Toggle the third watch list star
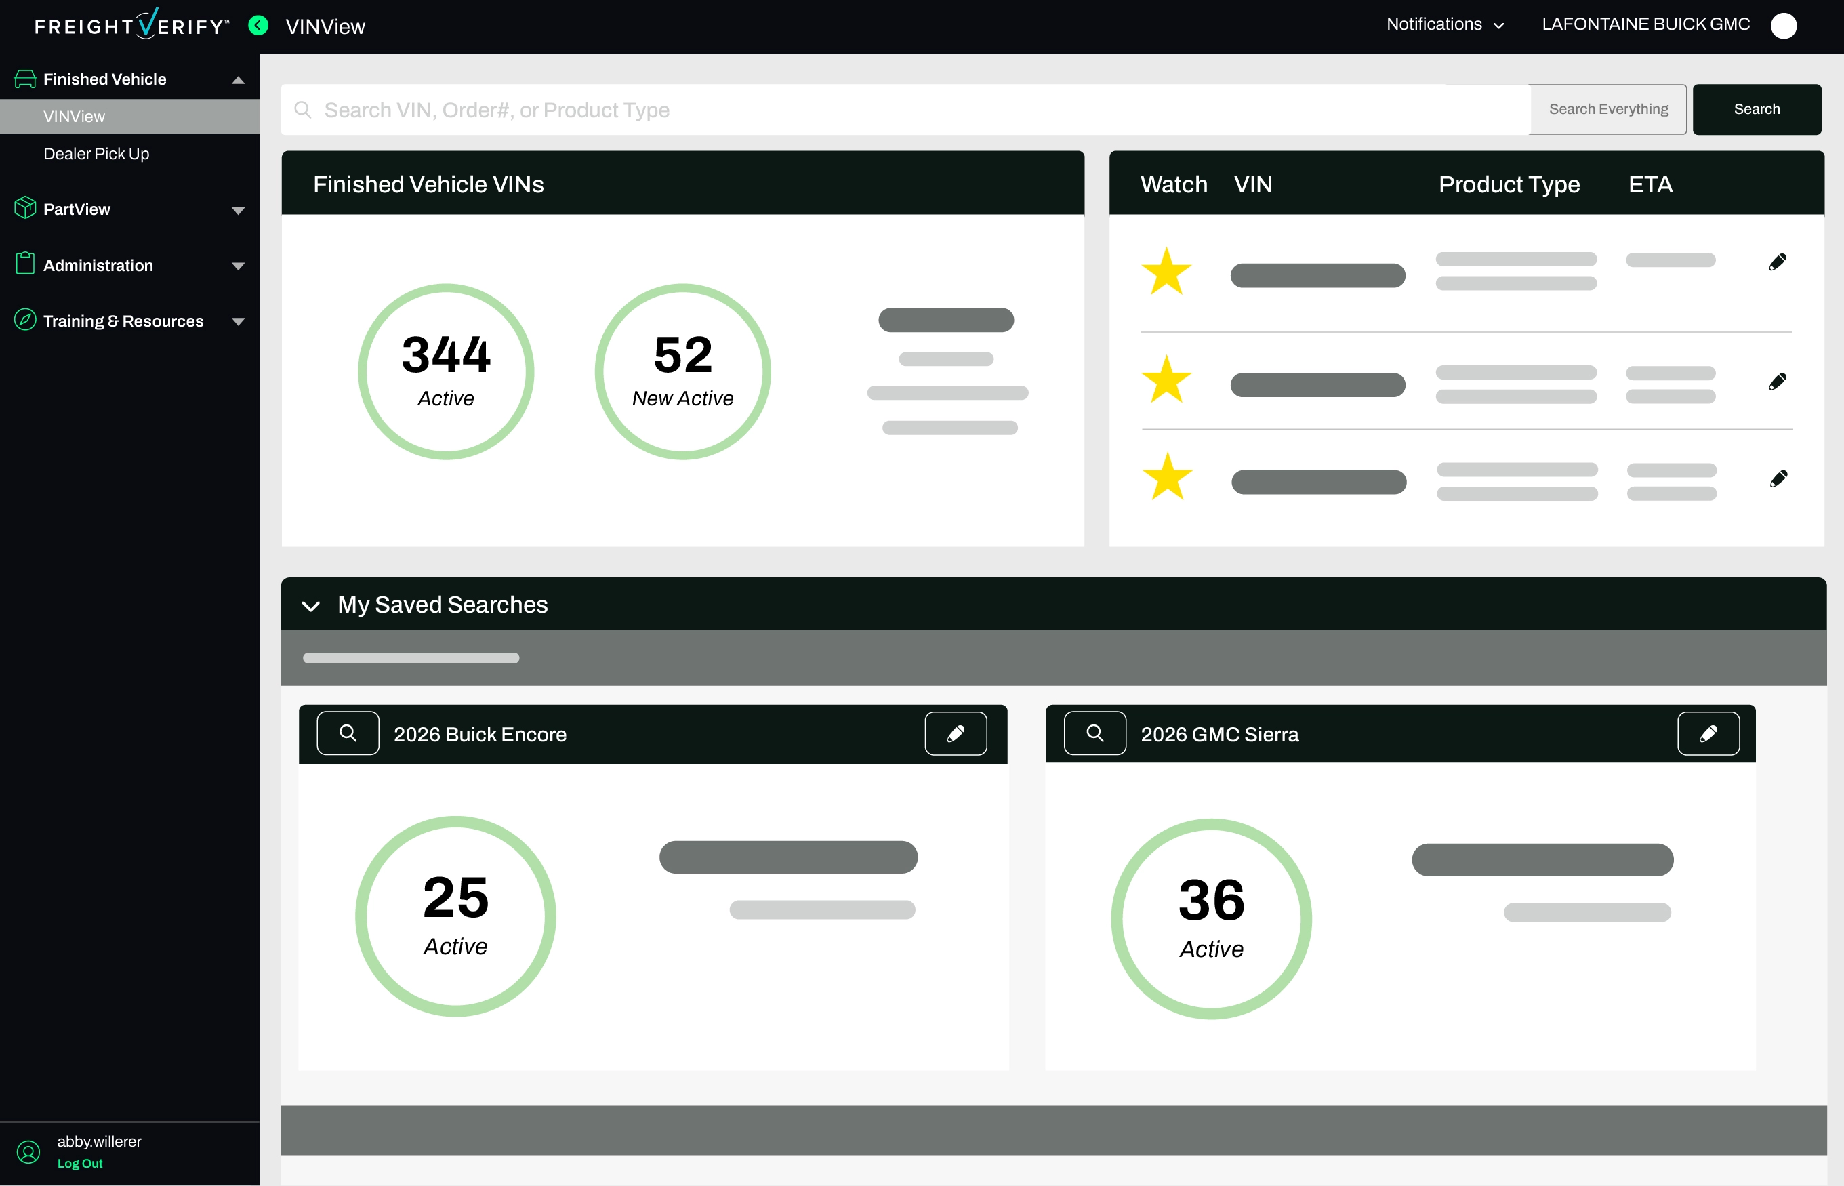 tap(1167, 476)
